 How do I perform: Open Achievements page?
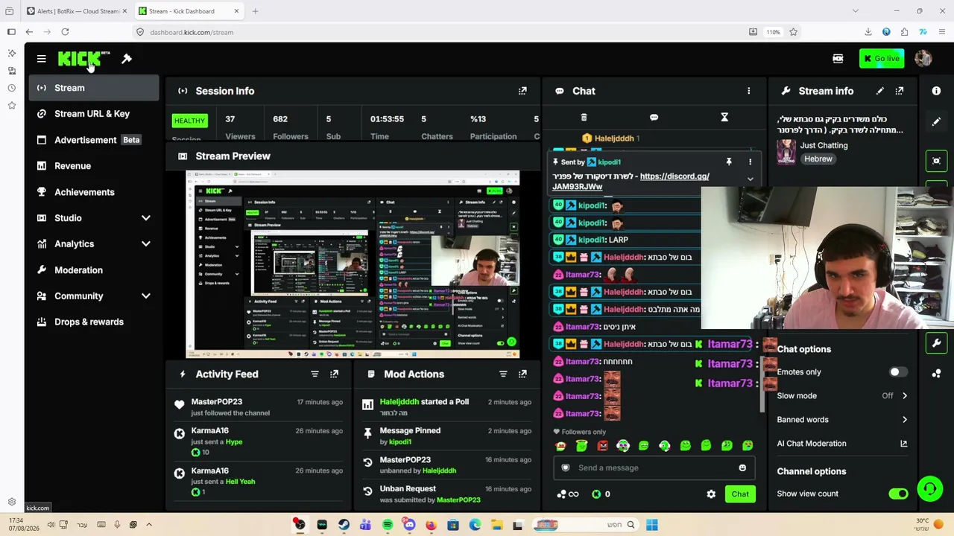pyautogui.click(x=93, y=192)
